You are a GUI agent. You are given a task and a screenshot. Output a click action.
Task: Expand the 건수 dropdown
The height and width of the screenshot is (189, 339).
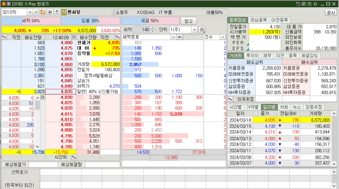[x=223, y=37]
